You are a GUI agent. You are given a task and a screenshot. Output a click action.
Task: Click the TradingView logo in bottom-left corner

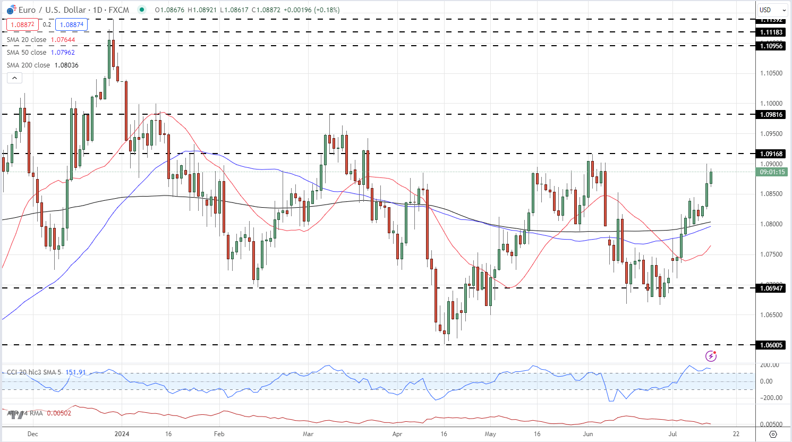point(16,415)
